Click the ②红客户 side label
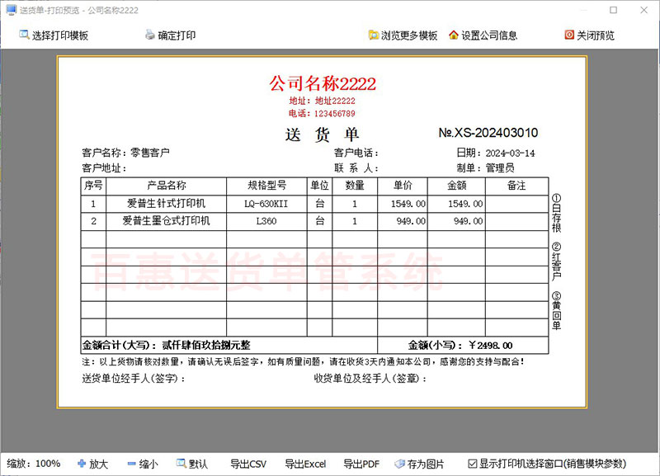Image resolution: width=660 pixels, height=476 pixels. click(556, 262)
